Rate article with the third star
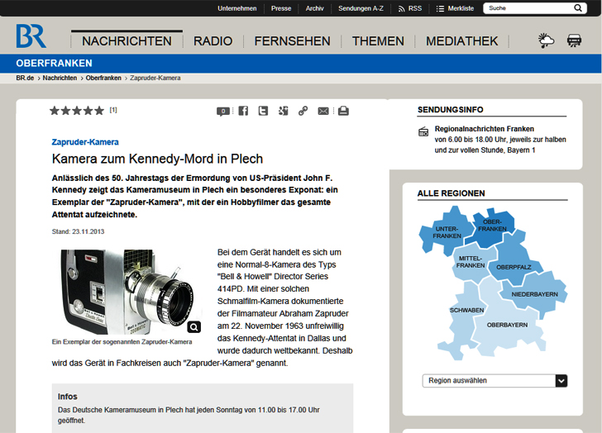This screenshot has width=602, height=433. click(x=77, y=111)
